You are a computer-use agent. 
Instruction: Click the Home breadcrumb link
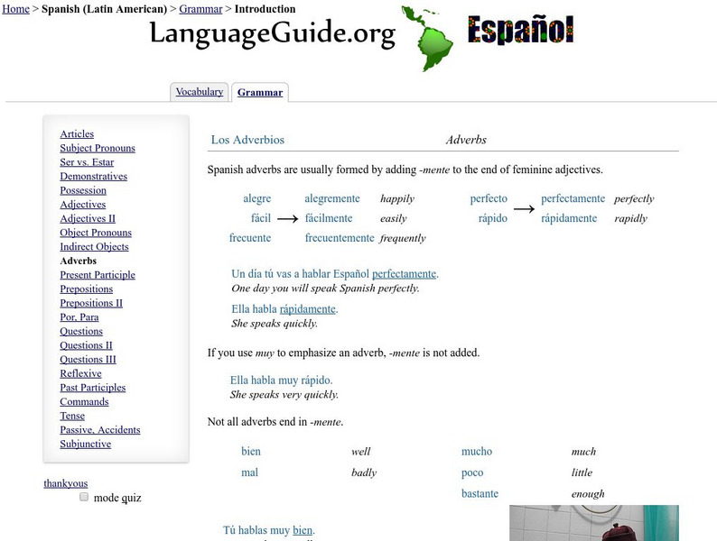click(15, 9)
